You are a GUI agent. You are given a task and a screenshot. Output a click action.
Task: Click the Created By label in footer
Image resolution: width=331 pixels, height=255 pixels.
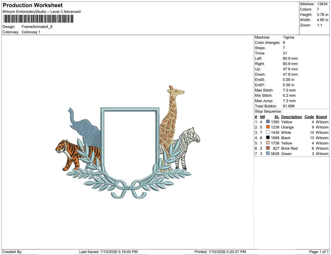click(12, 252)
